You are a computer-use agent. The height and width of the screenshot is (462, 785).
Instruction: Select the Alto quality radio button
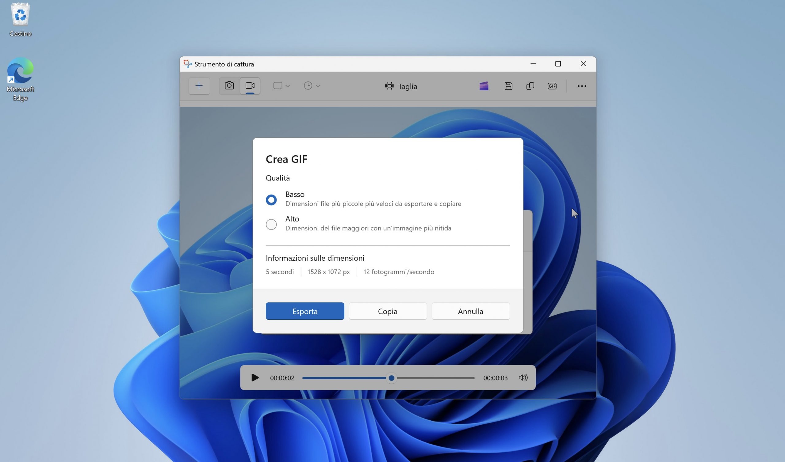tap(271, 225)
